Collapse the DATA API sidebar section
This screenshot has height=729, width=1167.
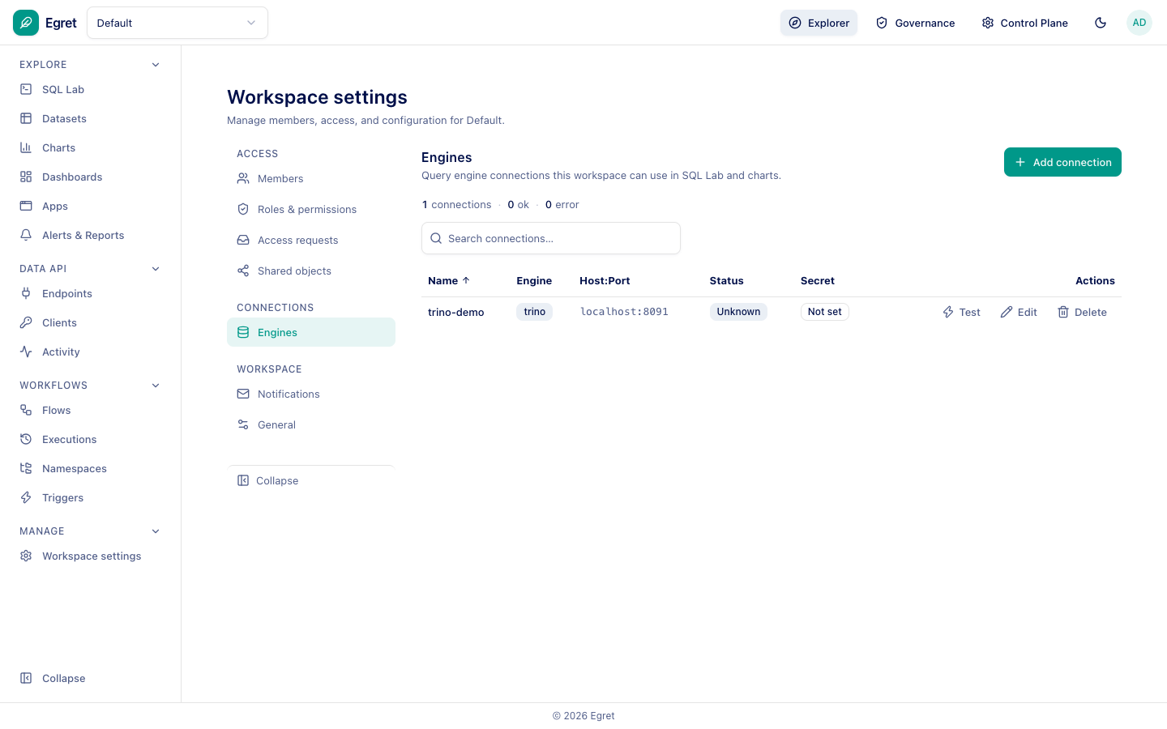pyautogui.click(x=156, y=269)
